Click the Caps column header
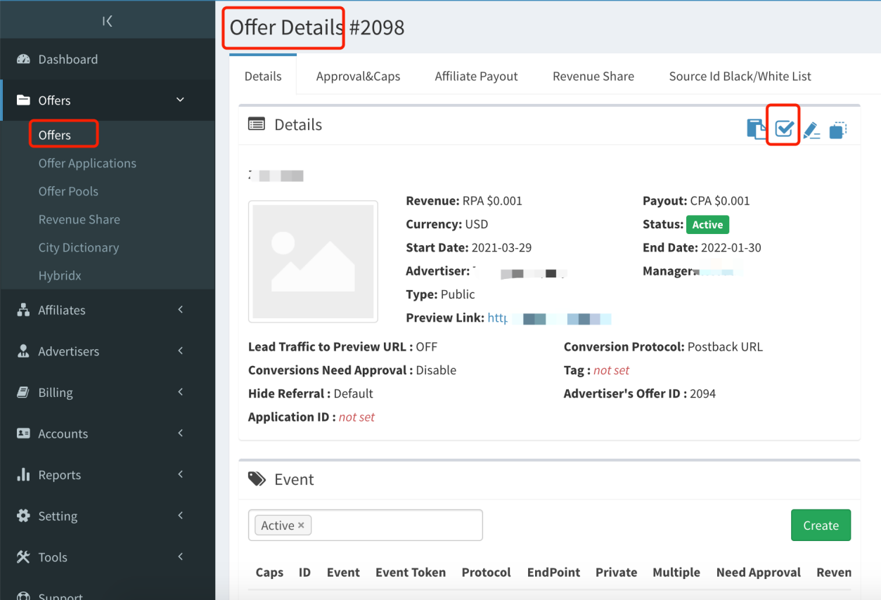The width and height of the screenshot is (881, 600). coord(269,573)
